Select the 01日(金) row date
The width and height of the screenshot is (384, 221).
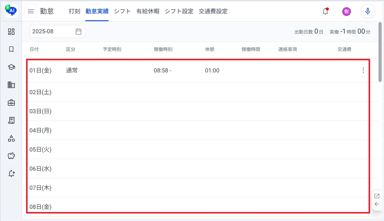pos(40,71)
